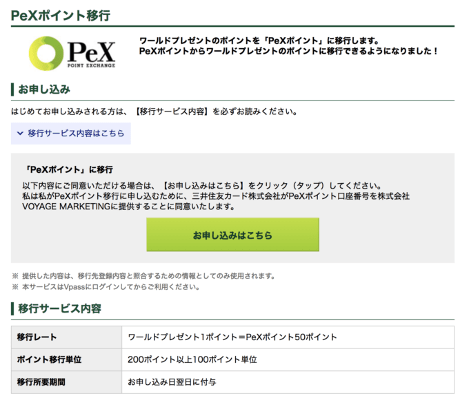
Task: Click the 移行レート table cell
Action: point(66,337)
